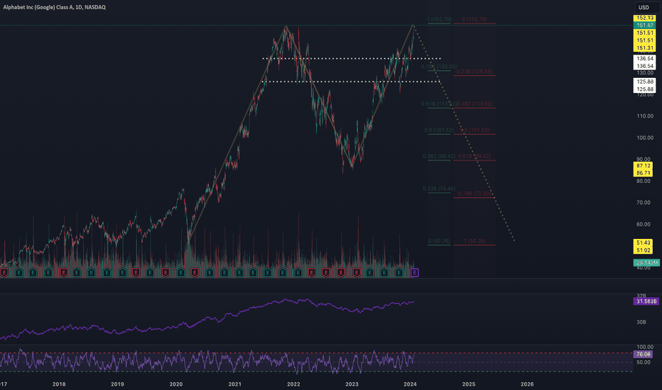The image size is (662, 390).
Task: Click the purple 31.583B indicator value label
Action: point(645,302)
